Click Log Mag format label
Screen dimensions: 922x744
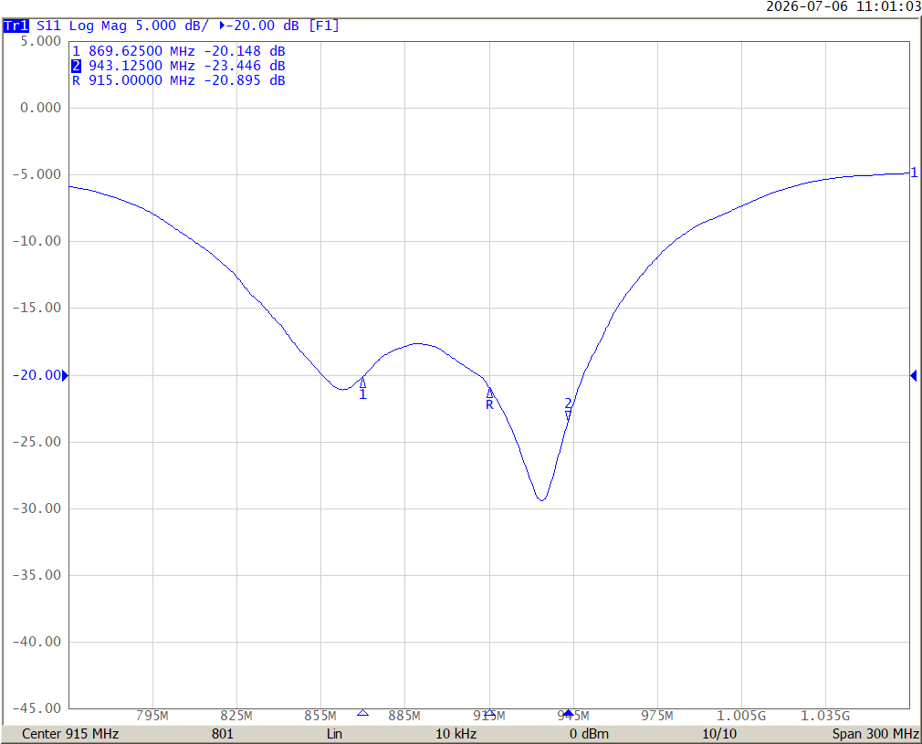(98, 26)
